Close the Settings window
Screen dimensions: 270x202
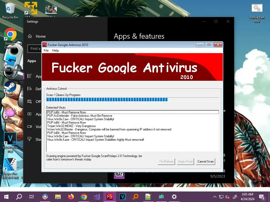coord(228,21)
